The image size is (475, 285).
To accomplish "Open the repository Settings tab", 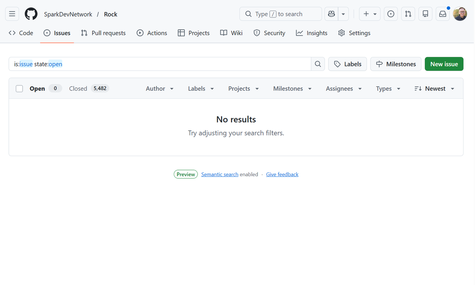I will (354, 33).
